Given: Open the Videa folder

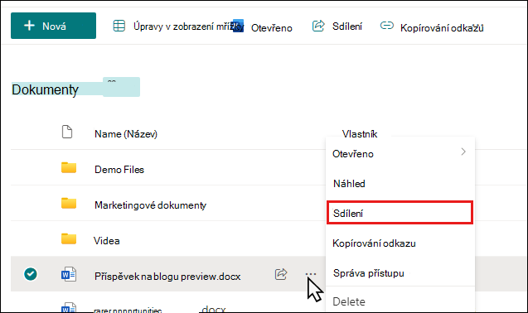Looking at the screenshot, I should (106, 241).
